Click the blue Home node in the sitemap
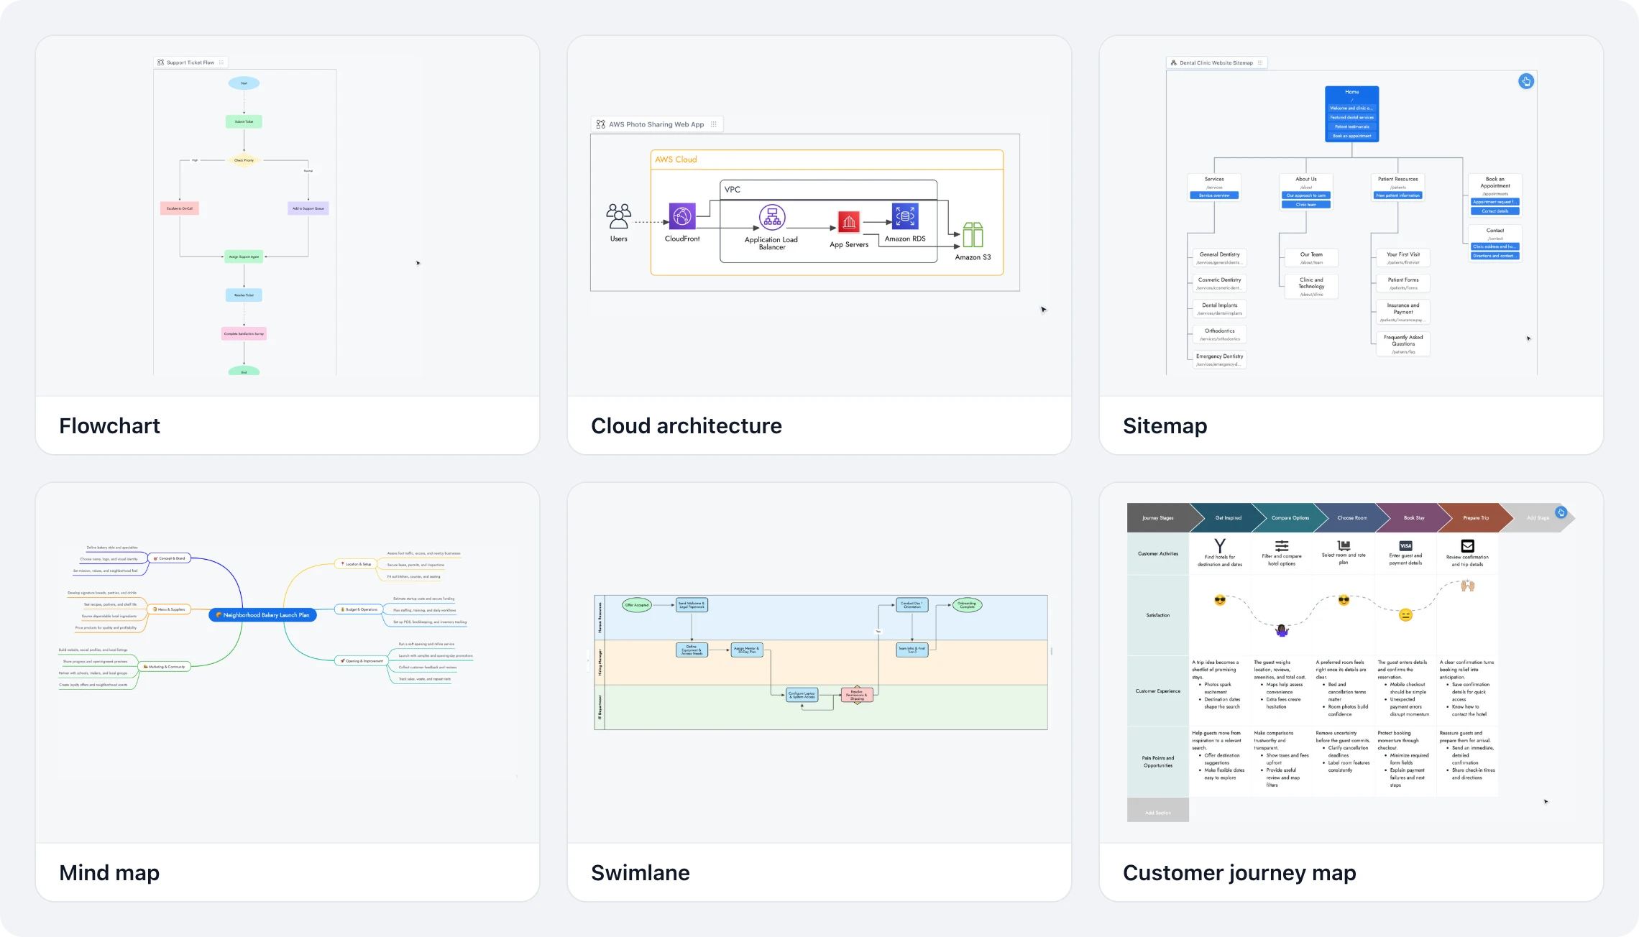The width and height of the screenshot is (1639, 937). pos(1351,114)
